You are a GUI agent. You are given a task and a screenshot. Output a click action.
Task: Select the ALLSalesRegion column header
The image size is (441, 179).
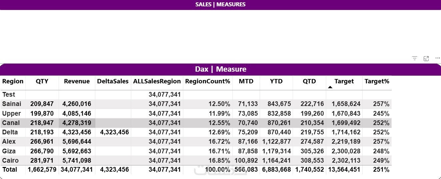[157, 81]
